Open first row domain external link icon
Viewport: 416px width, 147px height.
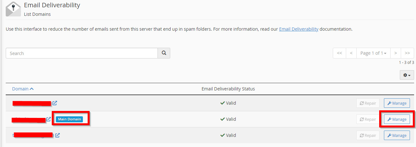click(x=55, y=103)
